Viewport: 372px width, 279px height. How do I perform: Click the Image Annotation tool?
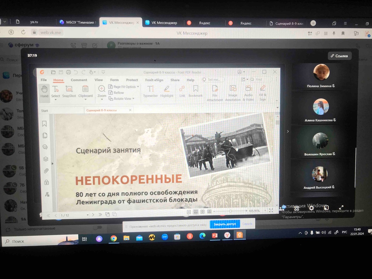coord(233,93)
